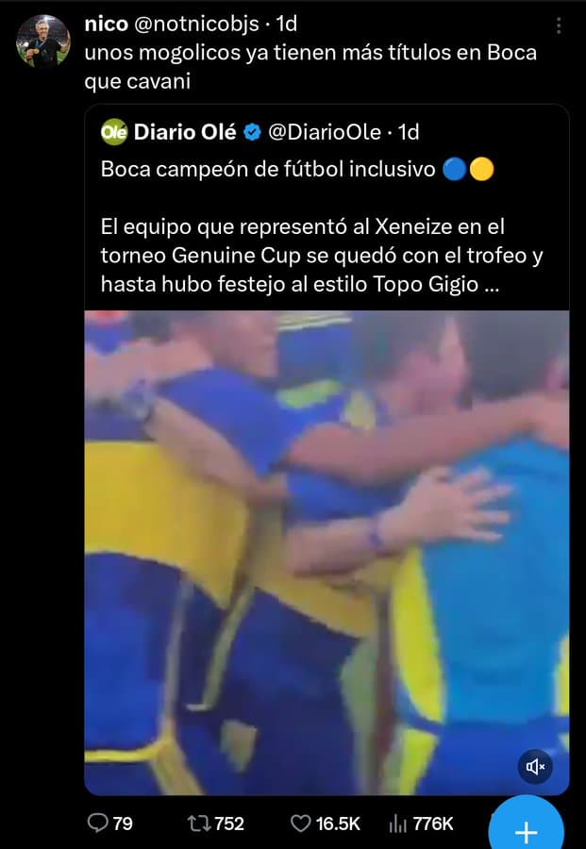
Task: Open the @DiarioOle handle link
Action: (x=325, y=132)
